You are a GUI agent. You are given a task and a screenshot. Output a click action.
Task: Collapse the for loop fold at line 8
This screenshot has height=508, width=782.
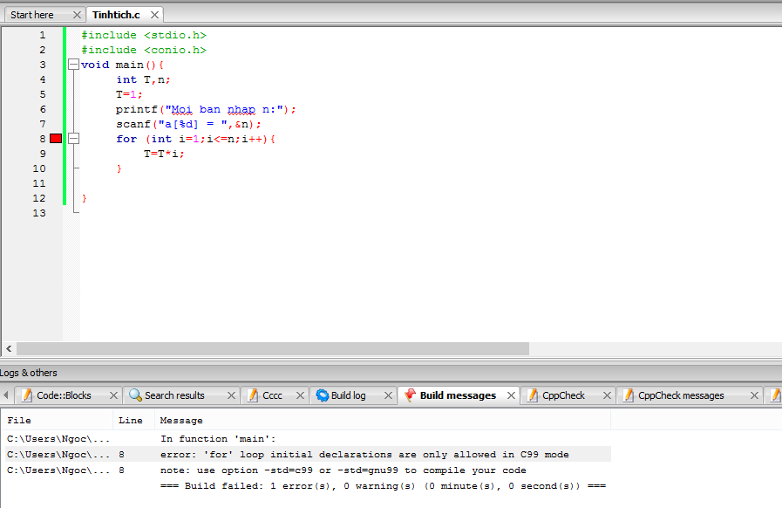(73, 139)
